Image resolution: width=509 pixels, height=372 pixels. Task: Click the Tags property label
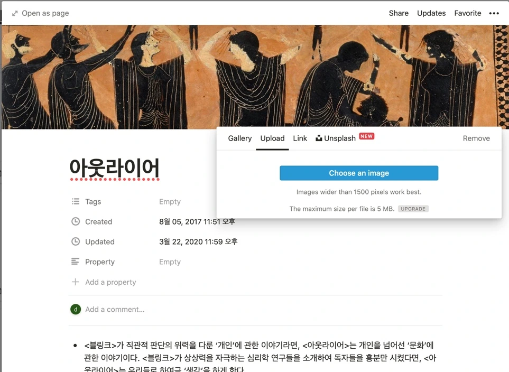click(x=93, y=201)
